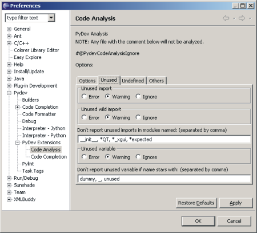Set Unused variable to Warning
The height and width of the screenshot is (233, 257).
pos(107,157)
